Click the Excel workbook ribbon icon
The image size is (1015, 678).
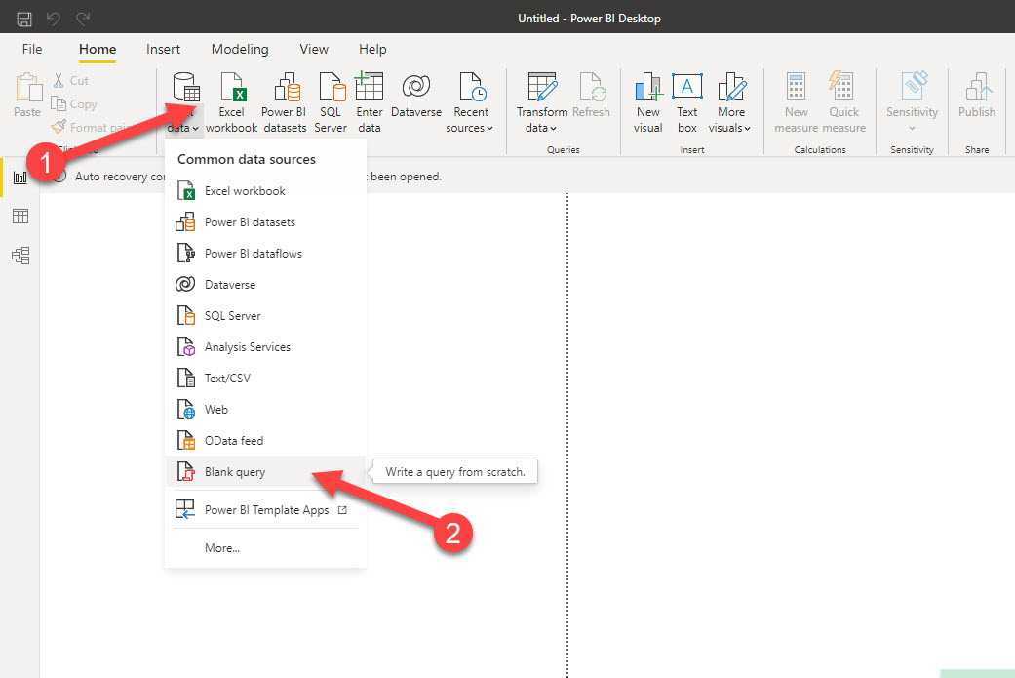(x=232, y=87)
